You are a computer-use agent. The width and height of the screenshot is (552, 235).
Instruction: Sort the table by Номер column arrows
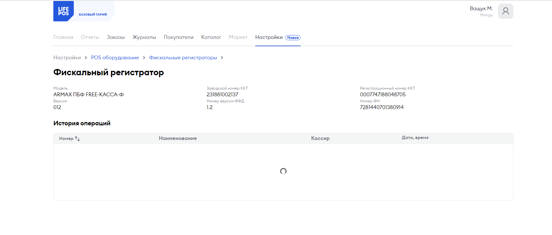point(77,139)
